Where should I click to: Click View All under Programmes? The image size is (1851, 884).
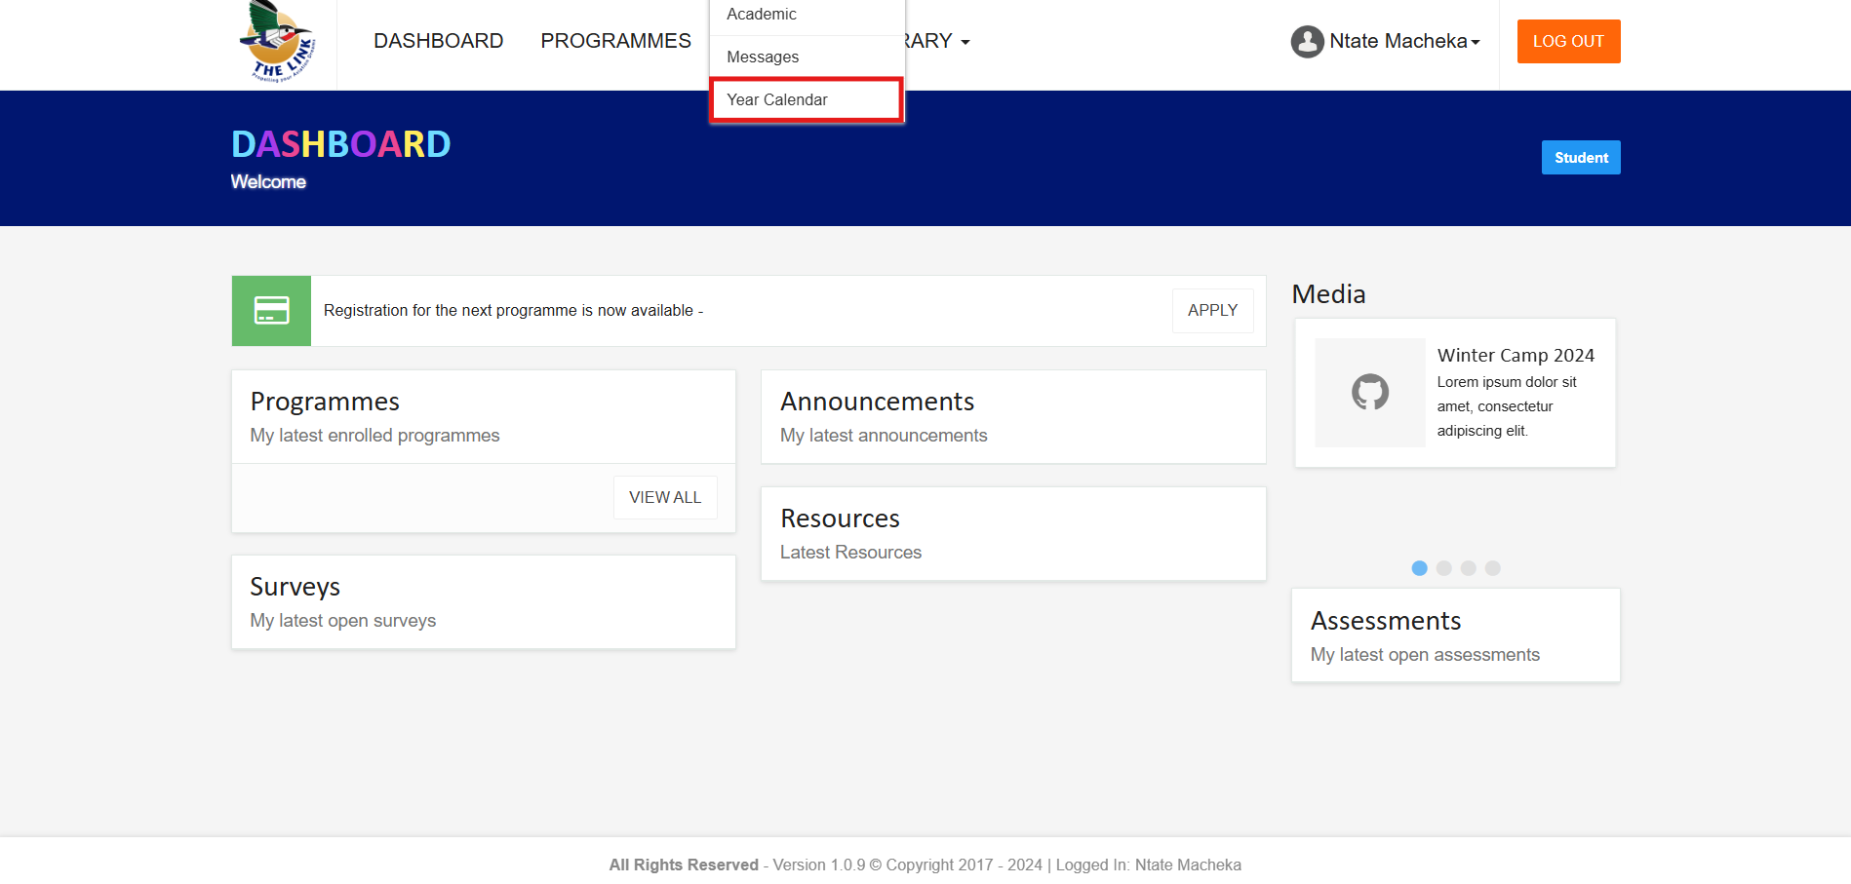point(664,497)
